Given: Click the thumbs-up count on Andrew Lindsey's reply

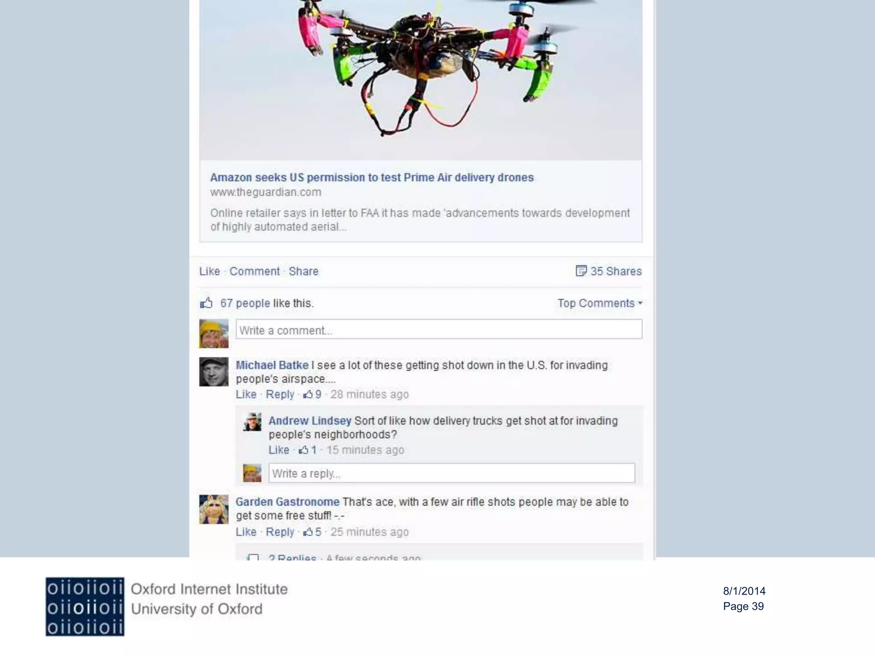Looking at the screenshot, I should click(308, 450).
